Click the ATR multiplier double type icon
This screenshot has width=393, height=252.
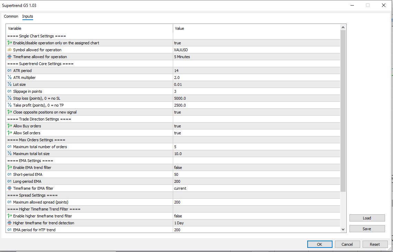click(x=9, y=78)
